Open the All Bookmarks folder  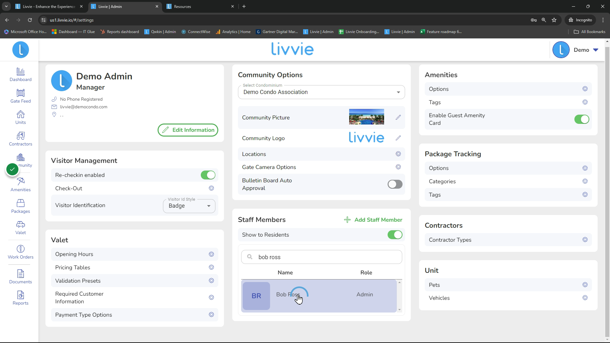(589, 32)
